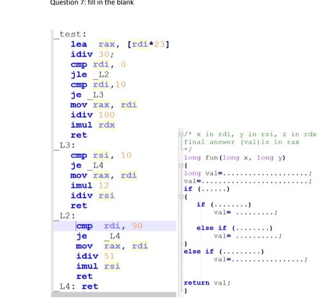Click the _L2: label line
This screenshot has width=323, height=306.
pos(65,216)
